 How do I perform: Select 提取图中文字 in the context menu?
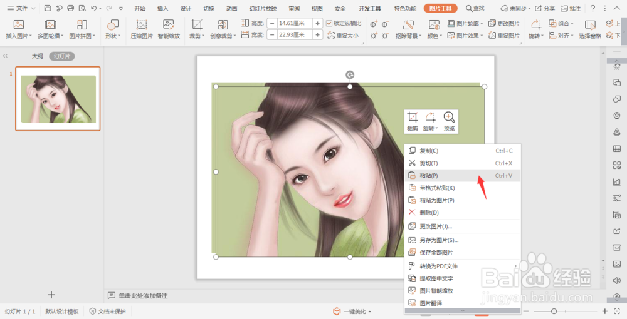click(463, 278)
